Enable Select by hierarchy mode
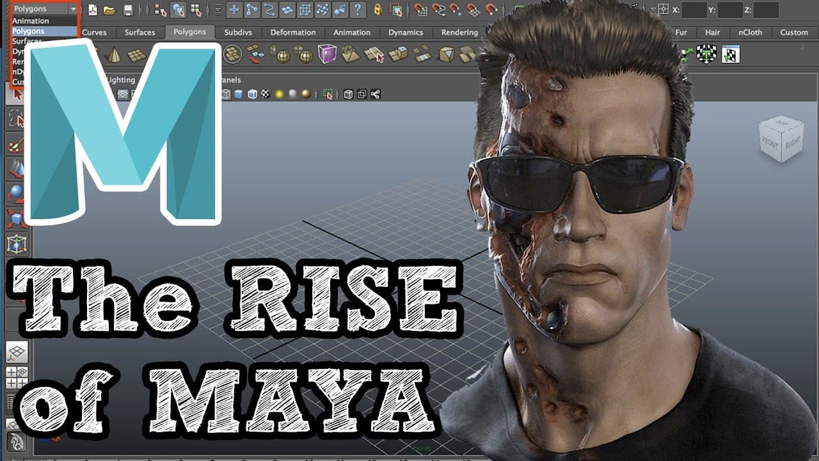The image size is (819, 461). (161, 10)
